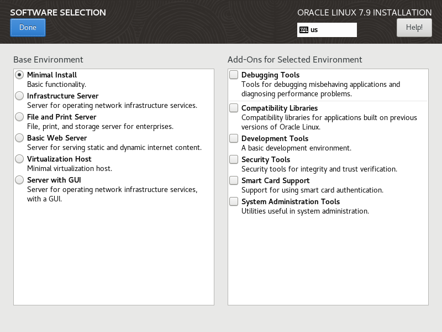Pick the Basic Web Server environment
Screen dimensions: 442x332
coord(19,138)
